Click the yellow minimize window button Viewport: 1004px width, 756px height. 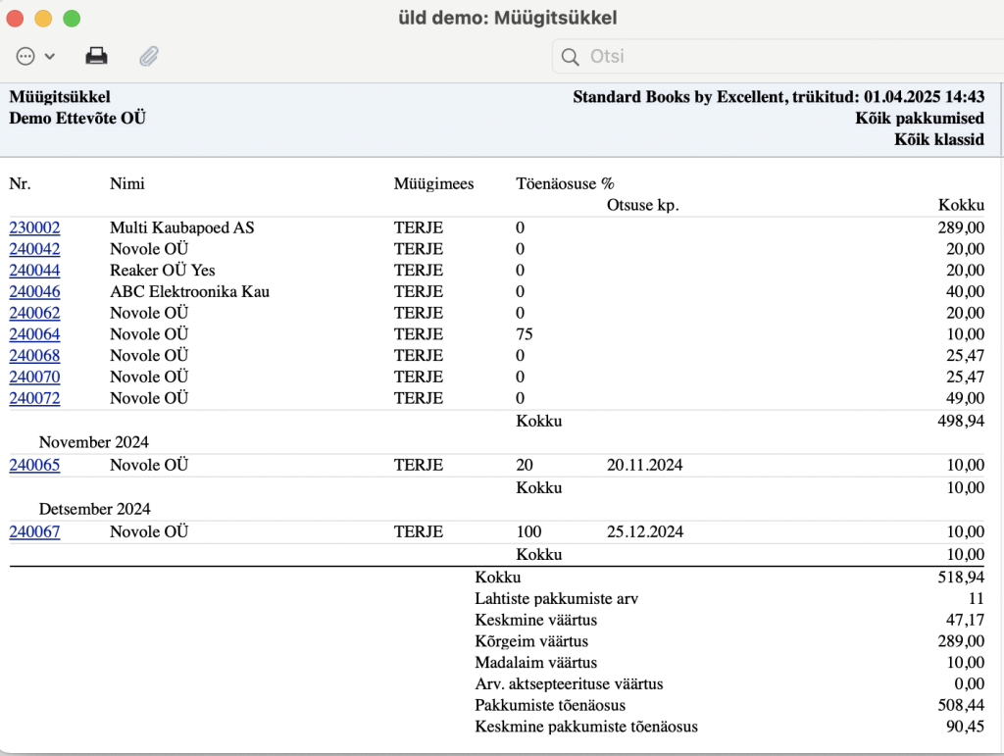(x=43, y=19)
